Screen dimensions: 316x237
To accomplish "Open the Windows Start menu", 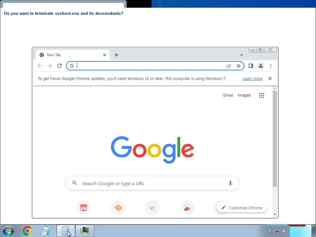I will (x=8, y=231).
